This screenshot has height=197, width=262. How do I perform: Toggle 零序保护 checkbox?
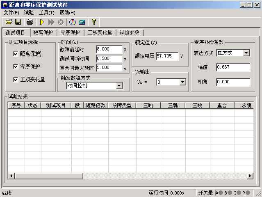coord(16,66)
